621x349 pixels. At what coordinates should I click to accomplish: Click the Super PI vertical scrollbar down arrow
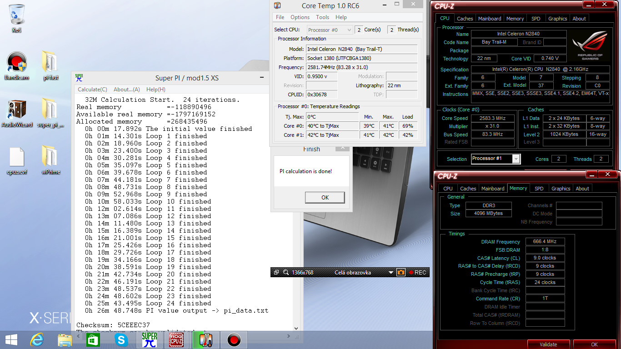[x=296, y=328]
